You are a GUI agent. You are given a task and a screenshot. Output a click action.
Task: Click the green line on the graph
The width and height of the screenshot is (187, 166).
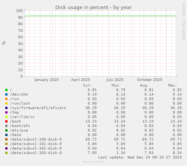click(100, 16)
